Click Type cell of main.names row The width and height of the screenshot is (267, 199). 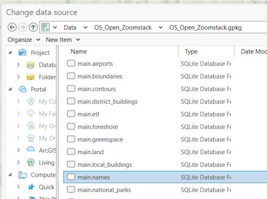click(205, 177)
